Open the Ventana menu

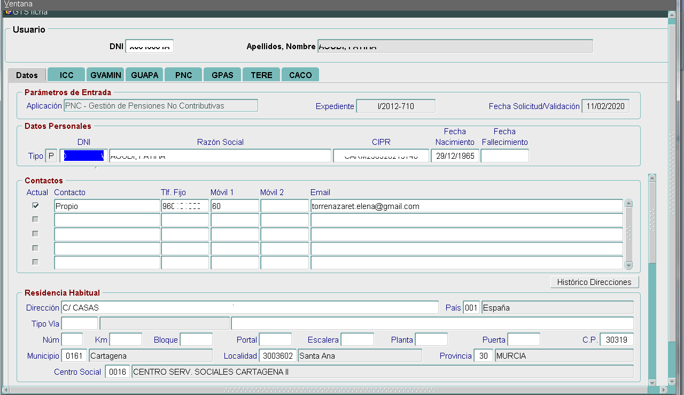pos(18,4)
